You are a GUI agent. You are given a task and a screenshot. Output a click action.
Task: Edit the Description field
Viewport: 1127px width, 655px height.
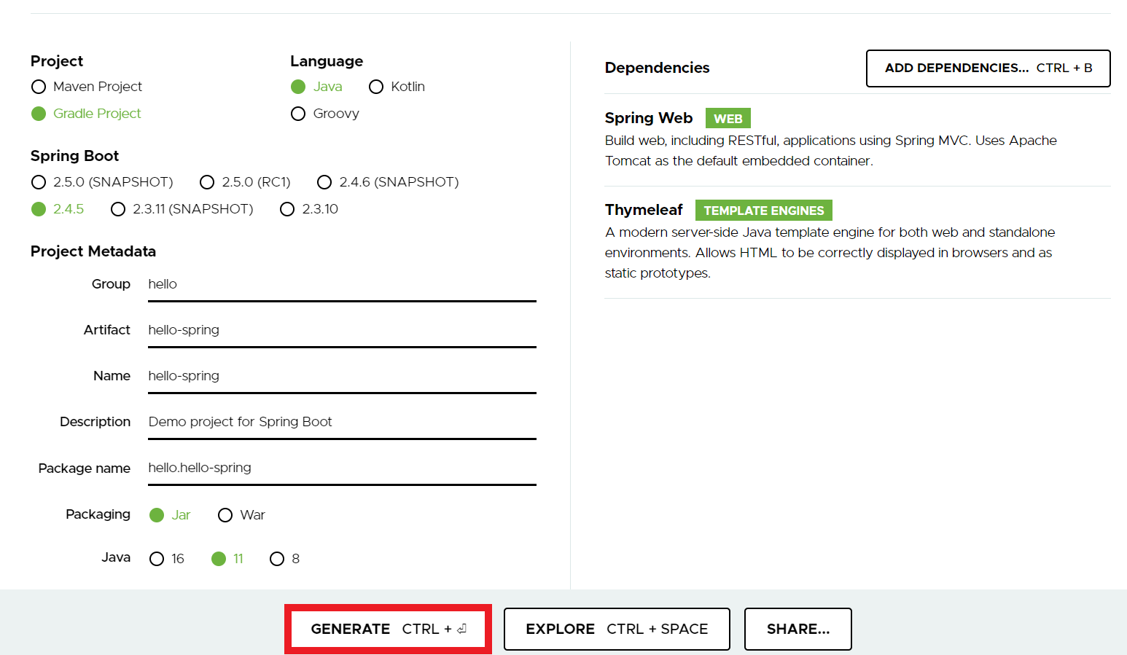[342, 423]
